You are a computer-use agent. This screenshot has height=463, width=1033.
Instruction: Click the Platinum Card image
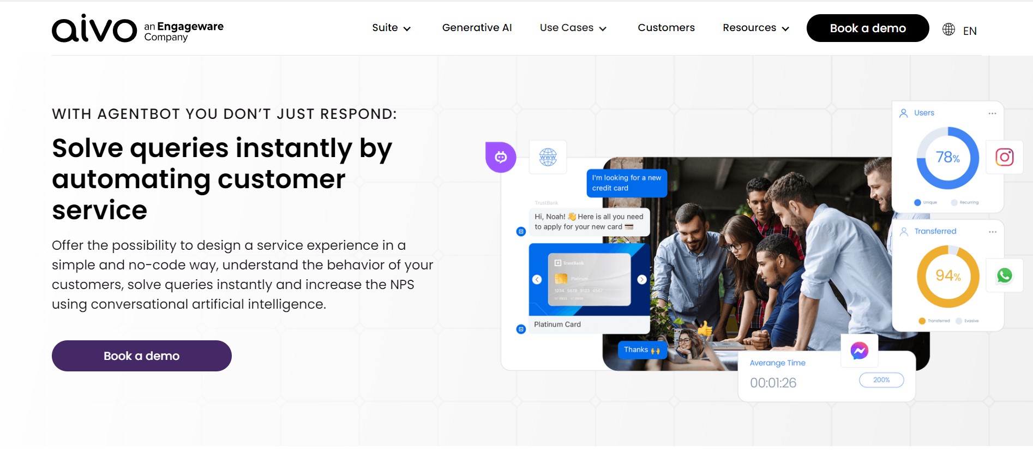589,279
